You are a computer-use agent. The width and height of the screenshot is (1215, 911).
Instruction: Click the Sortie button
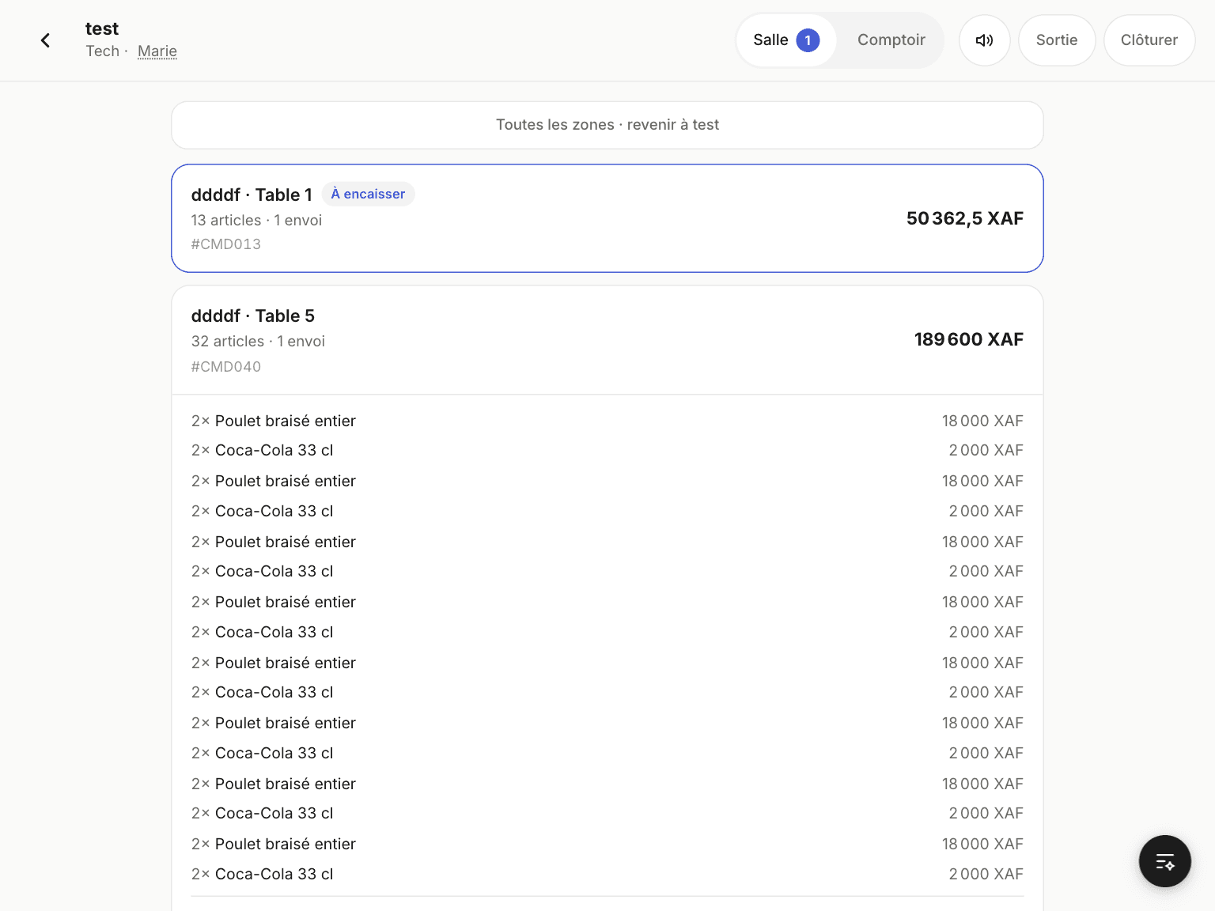click(1056, 40)
